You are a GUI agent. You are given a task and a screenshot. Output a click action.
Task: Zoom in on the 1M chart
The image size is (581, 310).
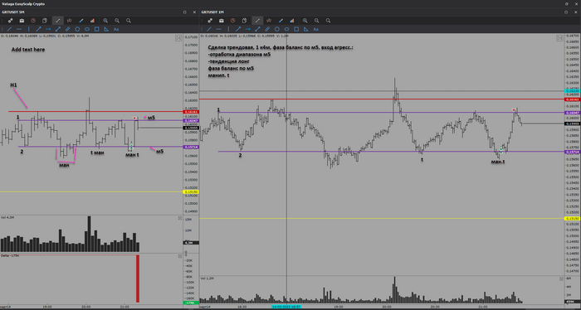(305, 21)
